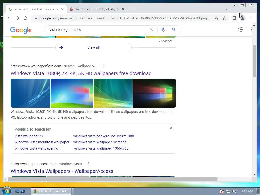Go back to the previous page

(9, 18)
